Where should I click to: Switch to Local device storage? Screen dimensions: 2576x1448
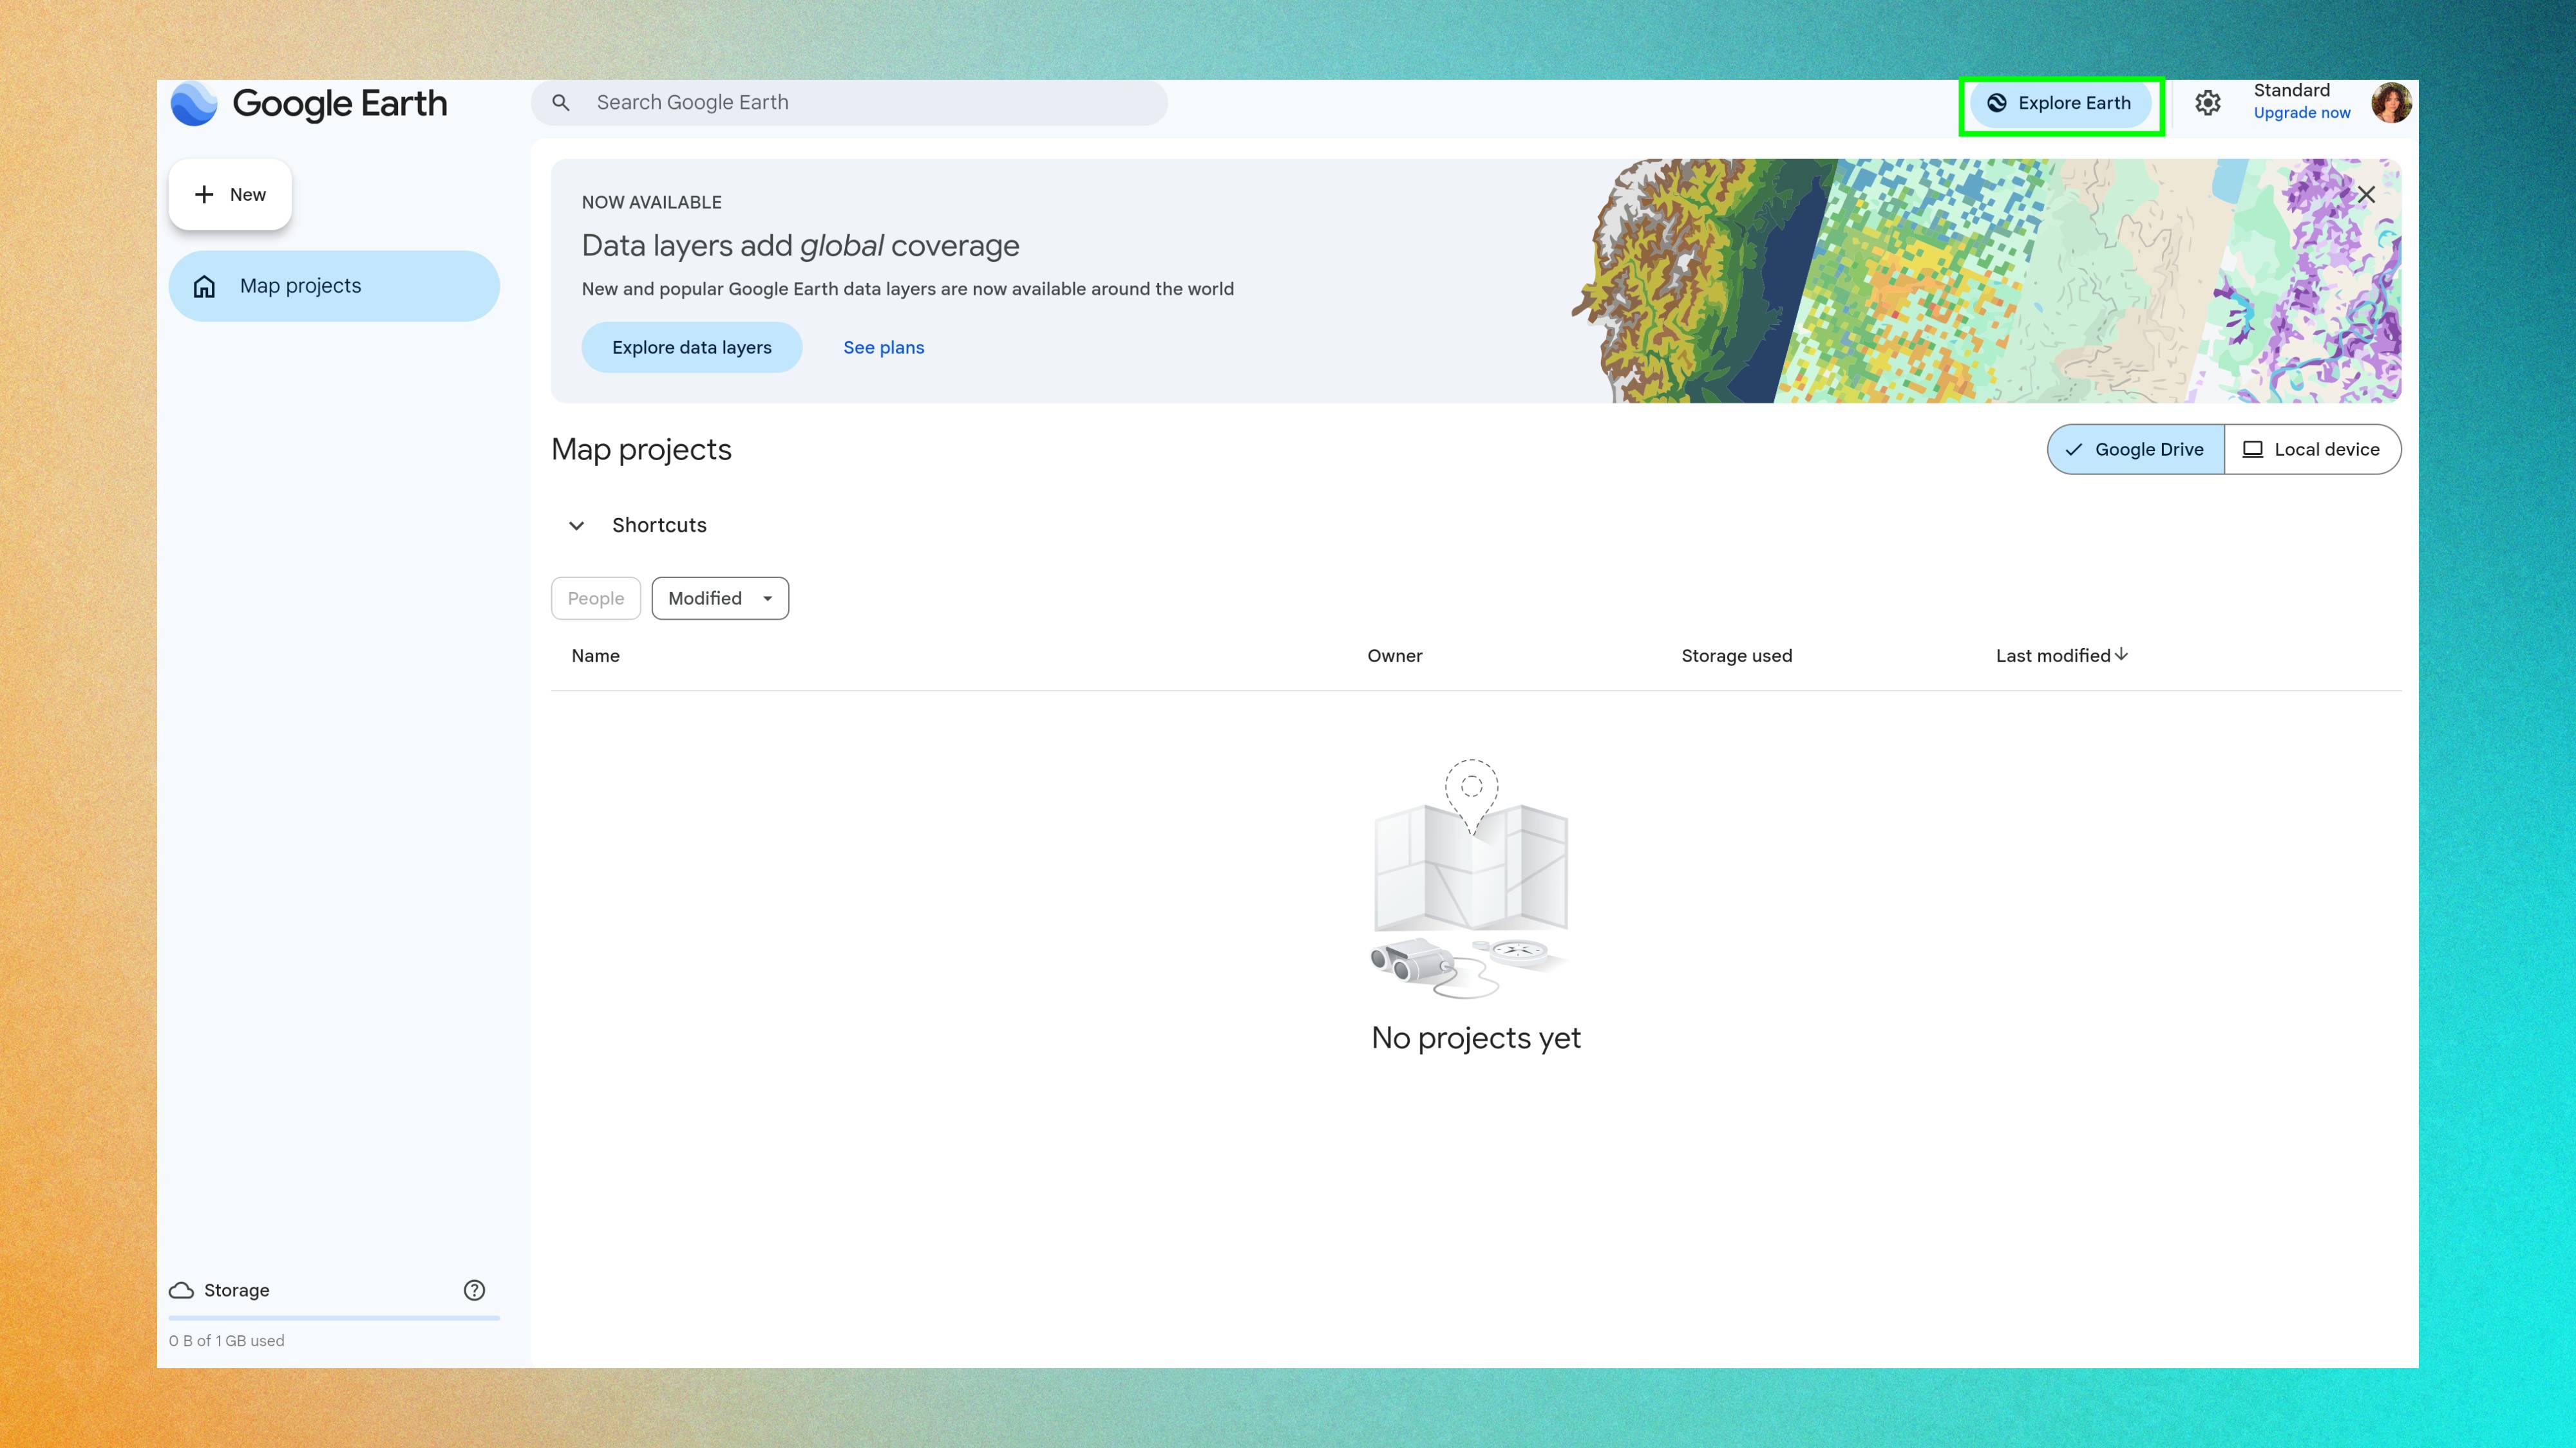pos(2312,450)
